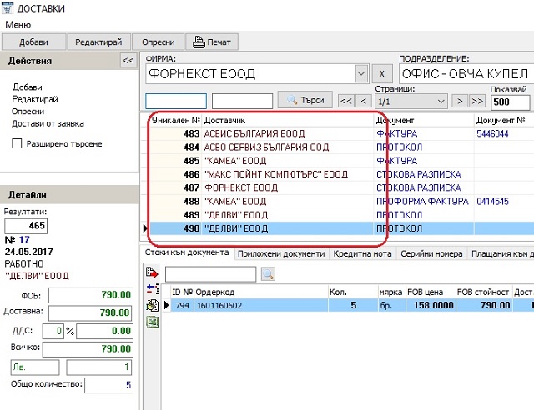Open the ФИРМА dropdown arrow
Screen dimensions: 534x410
point(361,73)
